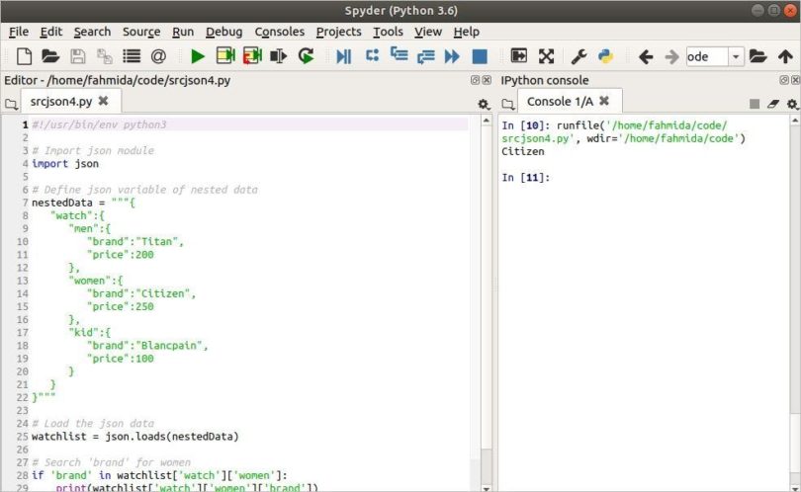This screenshot has width=801, height=492.
Task: Open the Tools menu
Action: pyautogui.click(x=388, y=32)
